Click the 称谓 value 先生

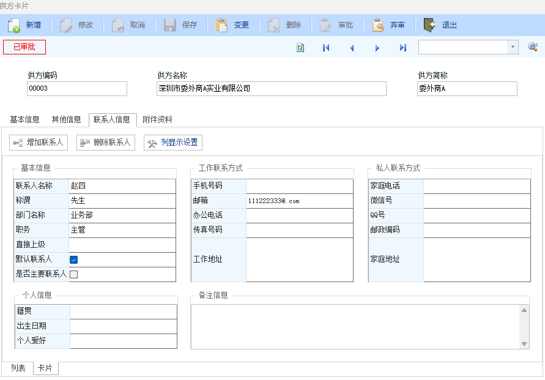(122, 201)
